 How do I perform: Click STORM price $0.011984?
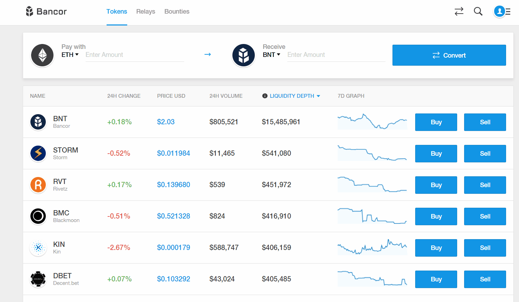tap(174, 153)
